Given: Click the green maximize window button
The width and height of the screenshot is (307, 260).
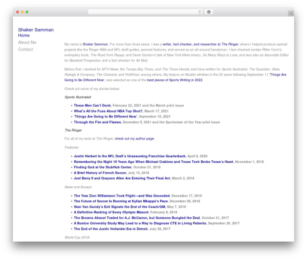Looking at the screenshot, I should pos(27,12).
